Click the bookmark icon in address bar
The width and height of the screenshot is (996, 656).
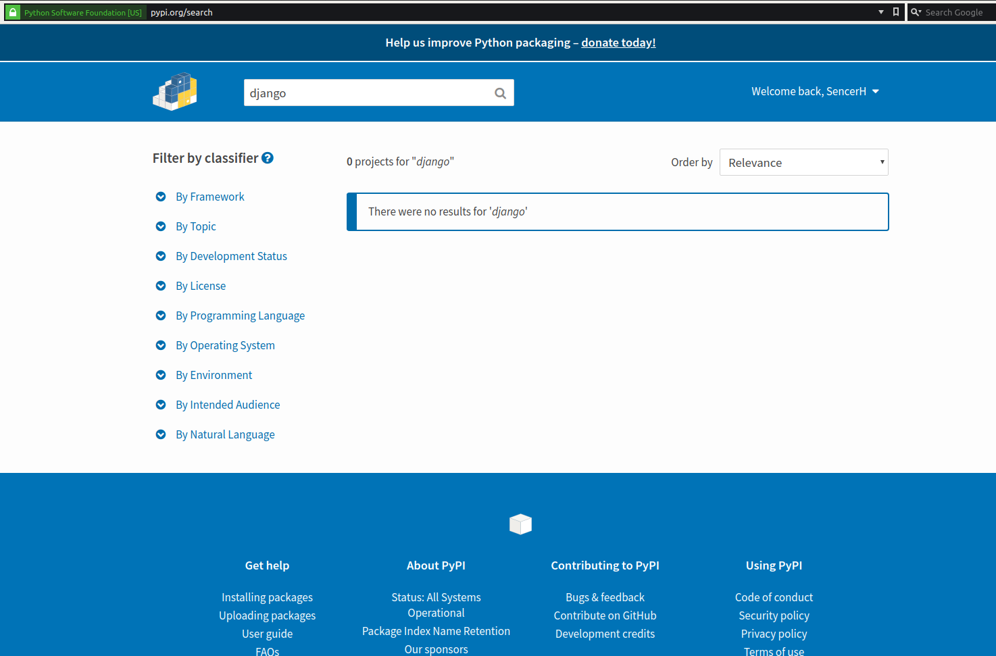pos(896,12)
